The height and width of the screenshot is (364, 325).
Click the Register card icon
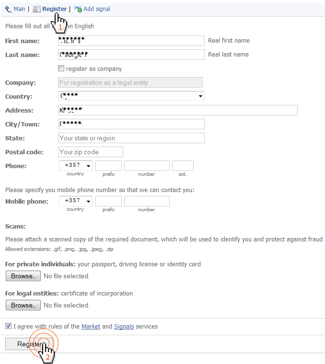36,9
